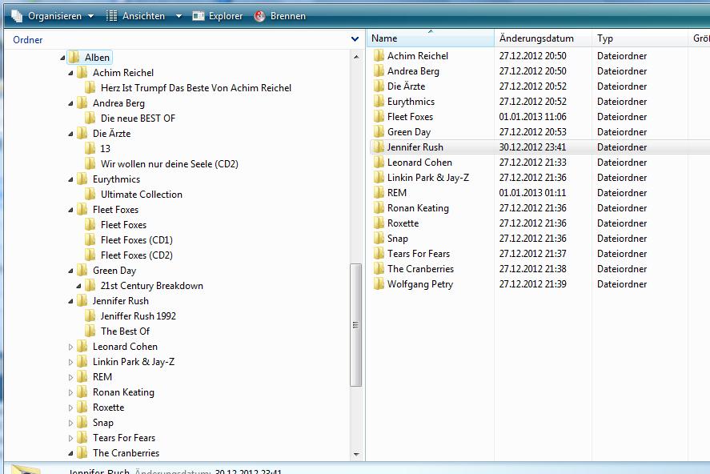The image size is (710, 474).
Task: Collapse the Die Ärzte tree node
Action: click(x=70, y=134)
